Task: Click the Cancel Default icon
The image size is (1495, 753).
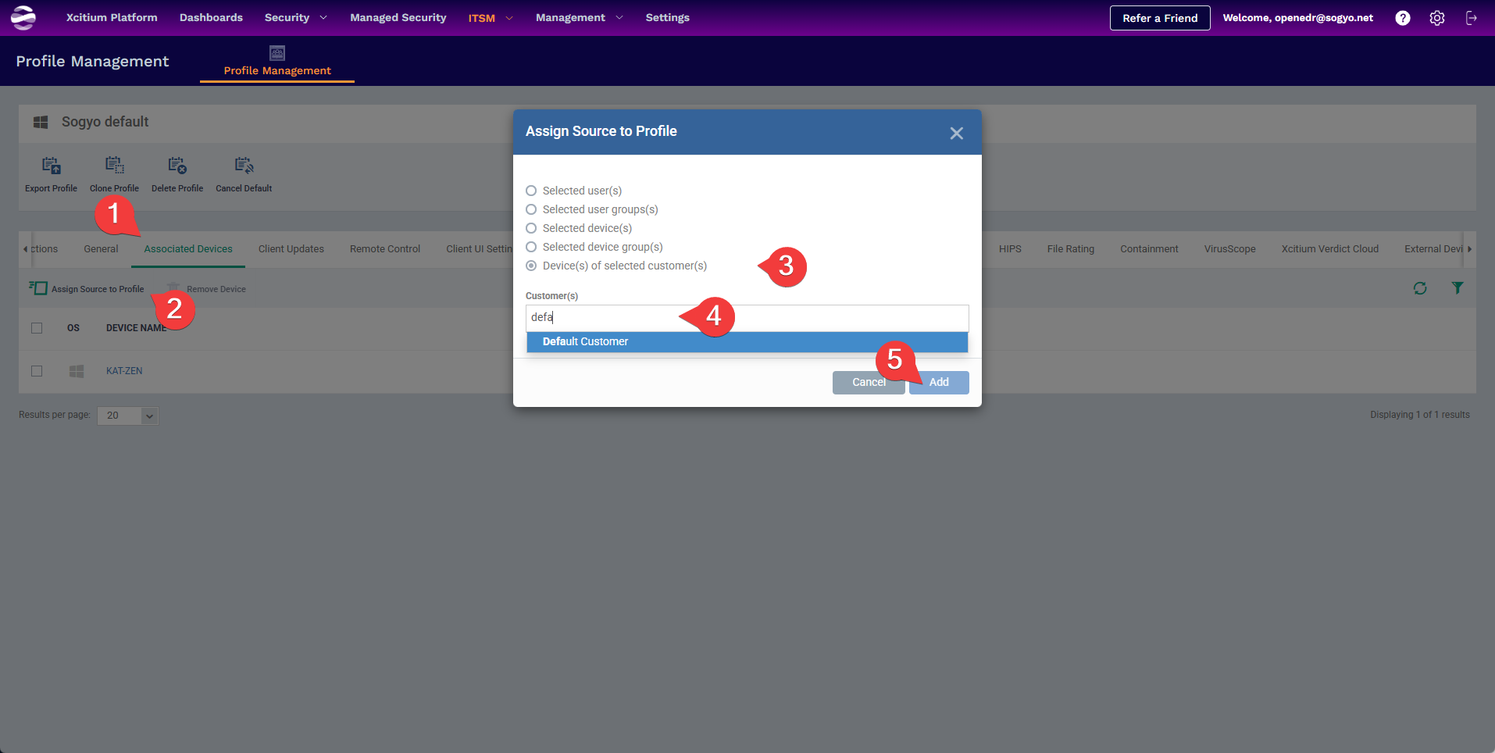Action: pyautogui.click(x=244, y=165)
